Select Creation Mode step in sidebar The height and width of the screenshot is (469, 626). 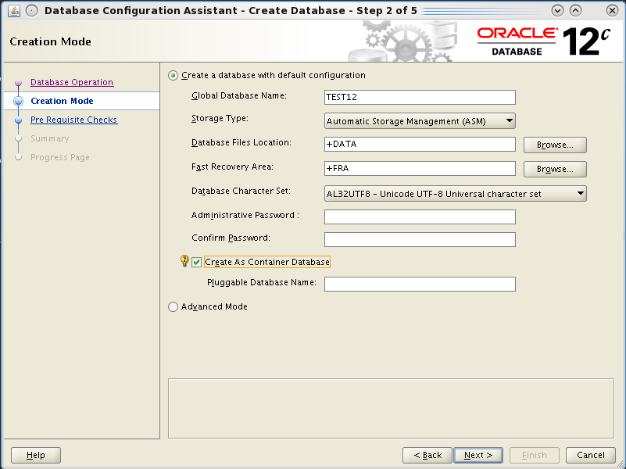point(62,101)
